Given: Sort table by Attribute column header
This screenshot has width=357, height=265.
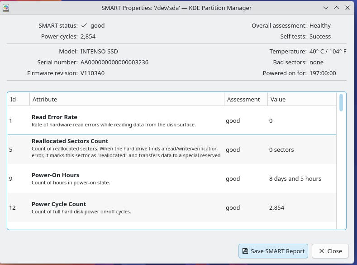Looking at the screenshot, I should (x=127, y=99).
